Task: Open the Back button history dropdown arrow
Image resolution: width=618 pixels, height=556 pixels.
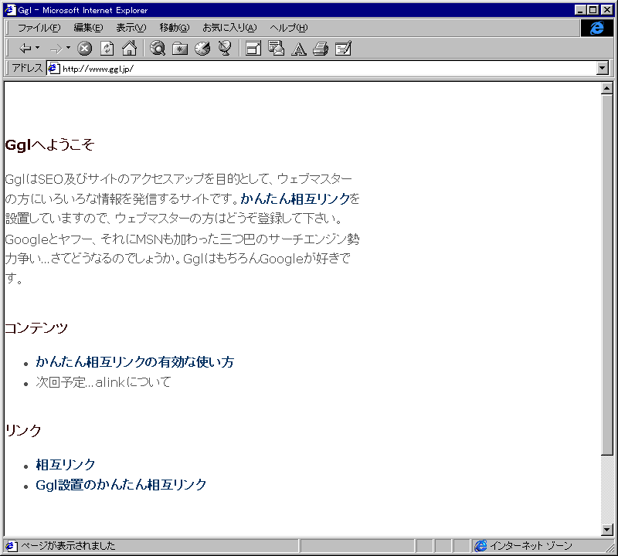Action: click(37, 48)
